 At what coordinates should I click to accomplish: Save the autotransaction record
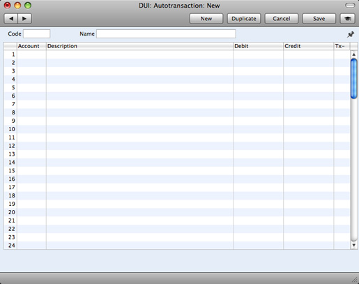pos(319,19)
